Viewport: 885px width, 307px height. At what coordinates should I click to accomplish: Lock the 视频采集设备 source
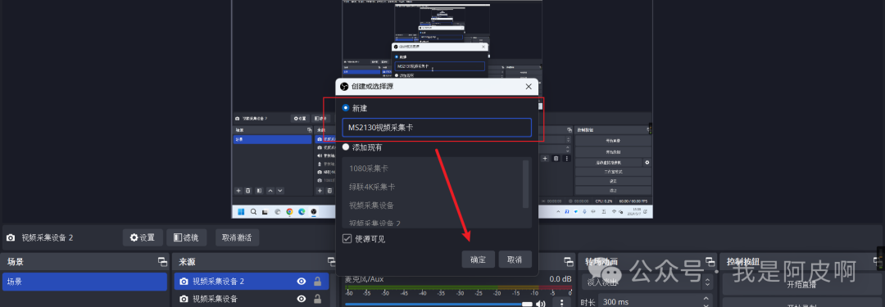coord(317,299)
